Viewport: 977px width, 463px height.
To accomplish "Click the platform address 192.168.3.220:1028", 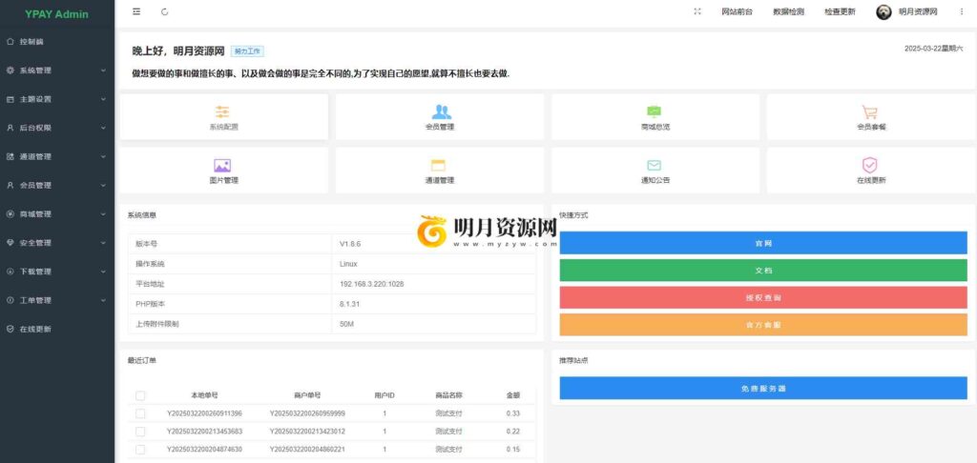I will pos(372,284).
